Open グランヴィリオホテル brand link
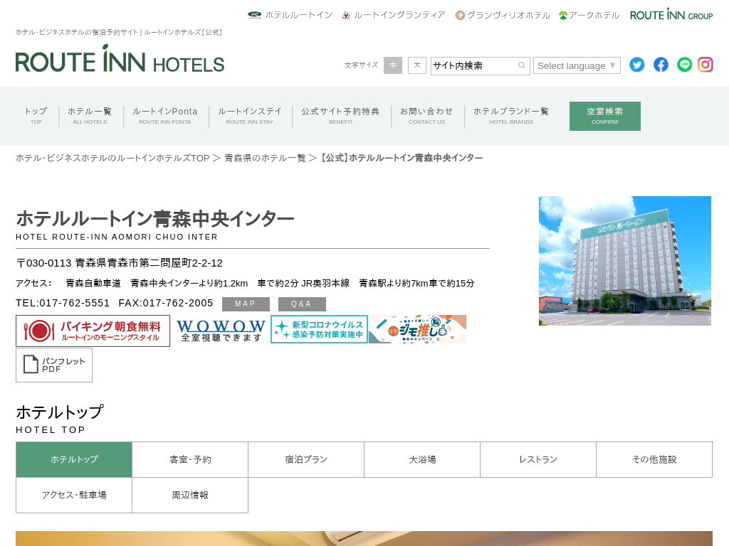The height and width of the screenshot is (546, 729). [503, 15]
